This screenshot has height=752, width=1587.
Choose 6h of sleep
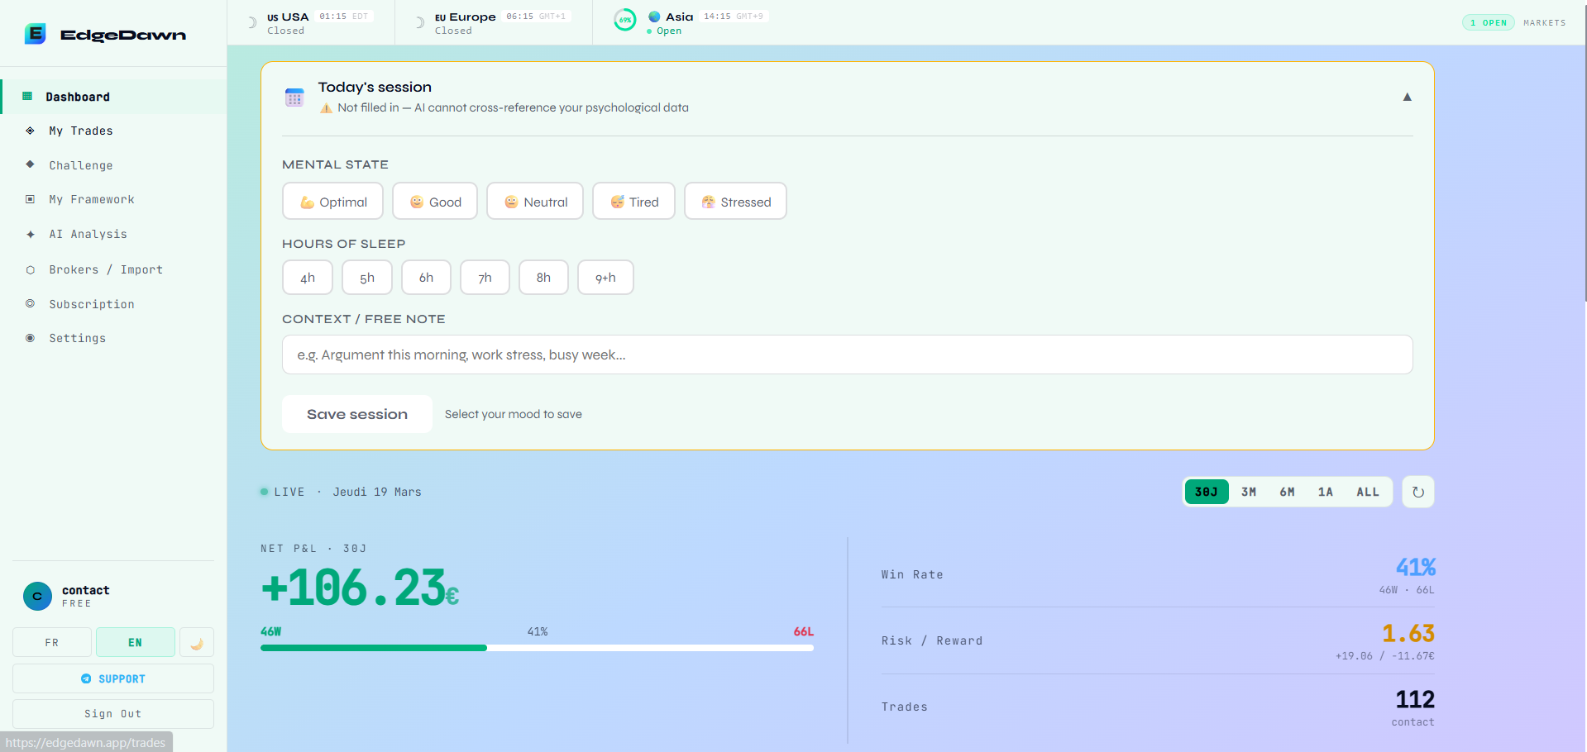426,278
